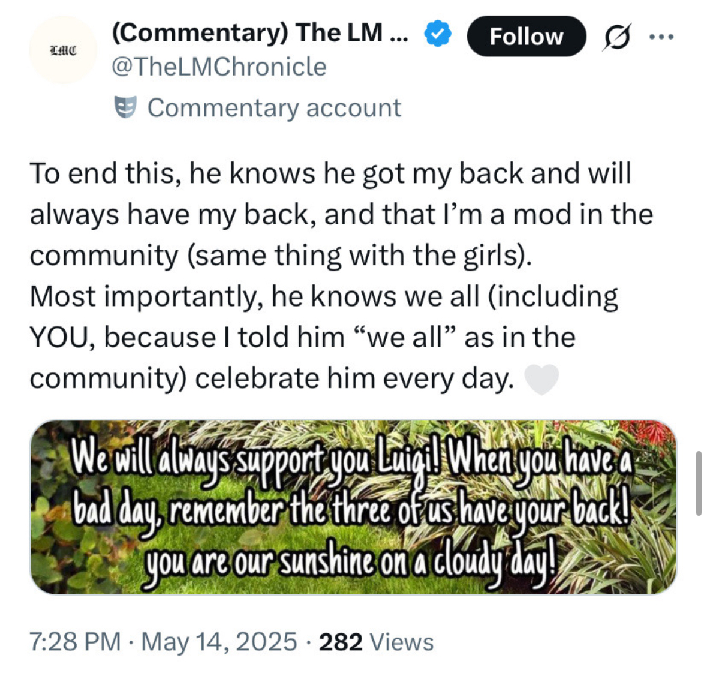The width and height of the screenshot is (707, 673).
Task: Open the attached garden image with Luigi message
Action: coord(354,507)
